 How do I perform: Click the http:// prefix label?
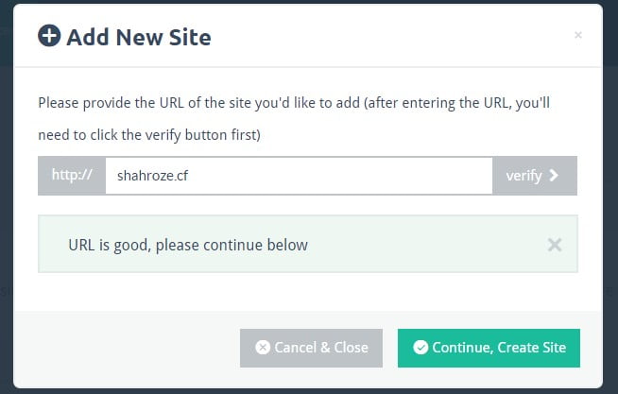tap(72, 176)
